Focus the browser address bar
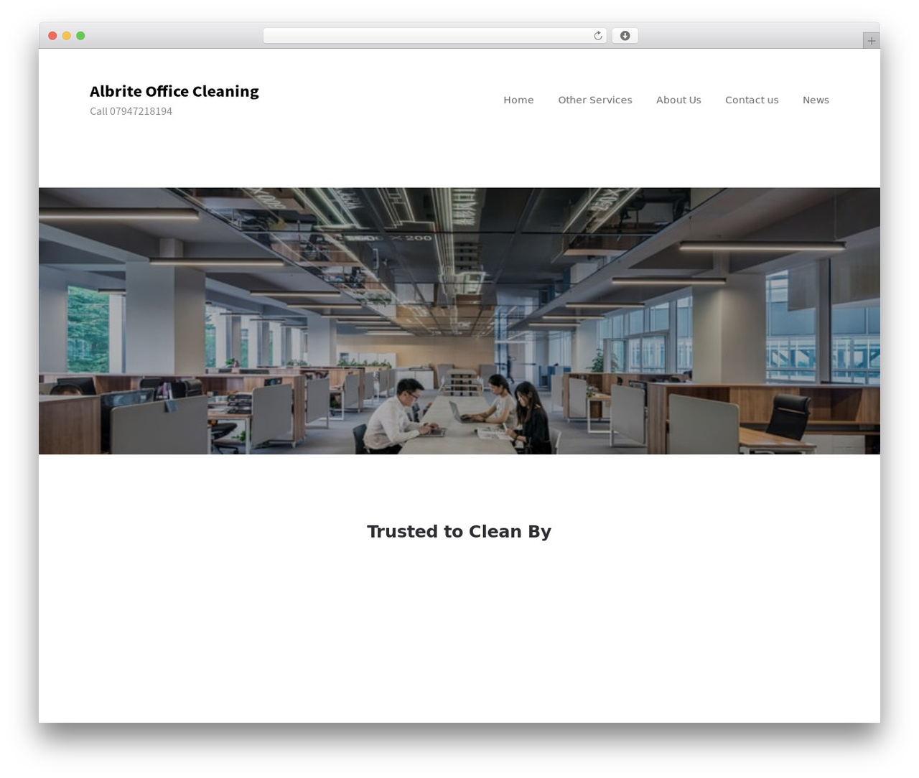Screen dimensions: 919x778 [x=434, y=36]
